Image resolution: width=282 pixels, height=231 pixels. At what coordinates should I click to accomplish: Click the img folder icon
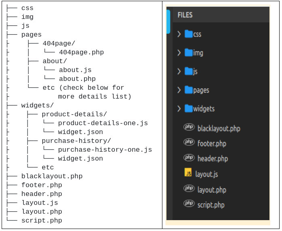point(188,53)
